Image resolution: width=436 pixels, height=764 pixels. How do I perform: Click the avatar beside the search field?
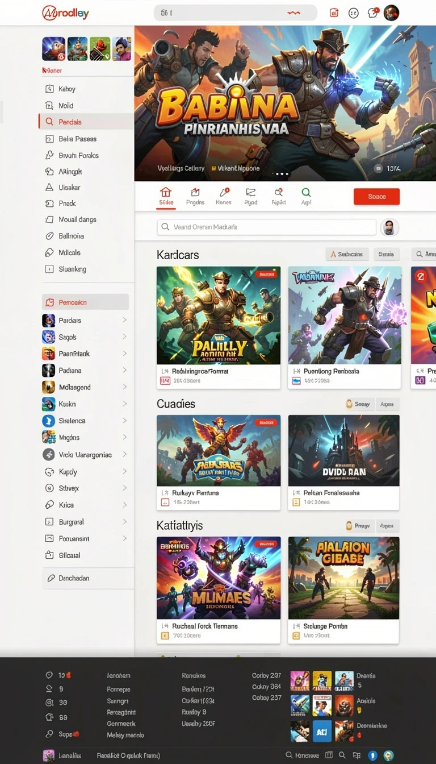click(x=389, y=227)
